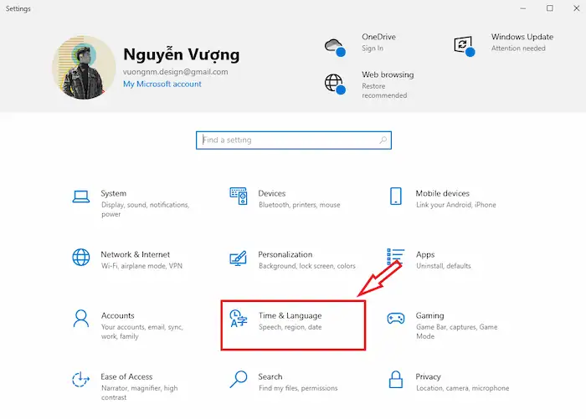Click the My Microsoft account link

(x=162, y=84)
